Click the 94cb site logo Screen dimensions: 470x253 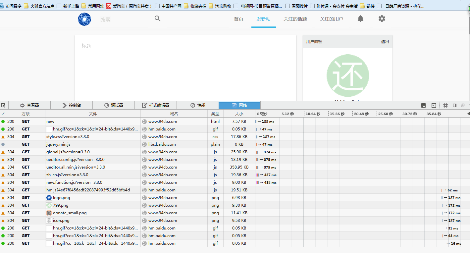[x=84, y=19]
